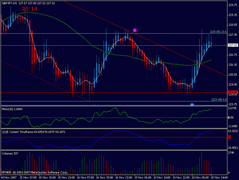Click the 226.15 price scale value
This screenshot has width=239, height=180.
tap(232, 65)
